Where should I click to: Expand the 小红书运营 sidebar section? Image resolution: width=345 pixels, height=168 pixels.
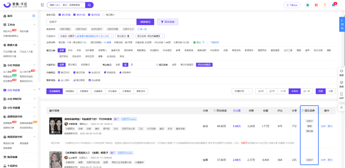[34, 90]
